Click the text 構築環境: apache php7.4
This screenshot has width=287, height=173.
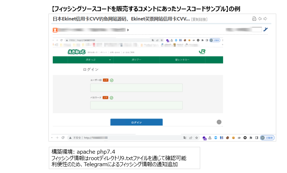coord(83,152)
